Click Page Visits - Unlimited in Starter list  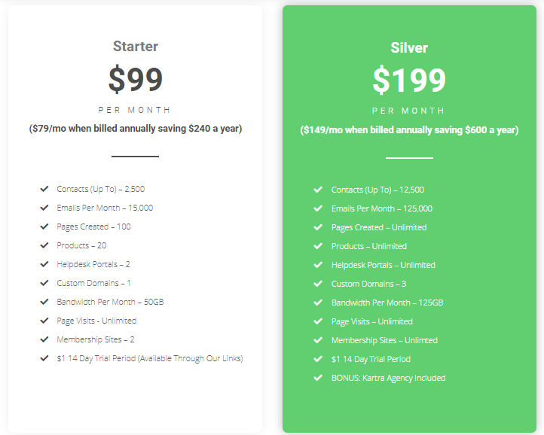coord(96,321)
